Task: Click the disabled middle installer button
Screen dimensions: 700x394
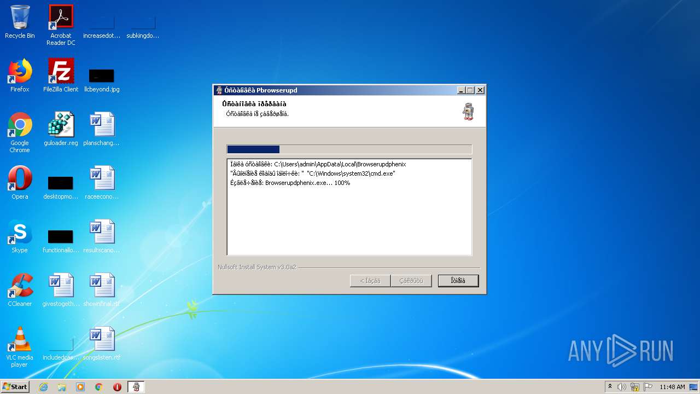Action: (x=411, y=281)
